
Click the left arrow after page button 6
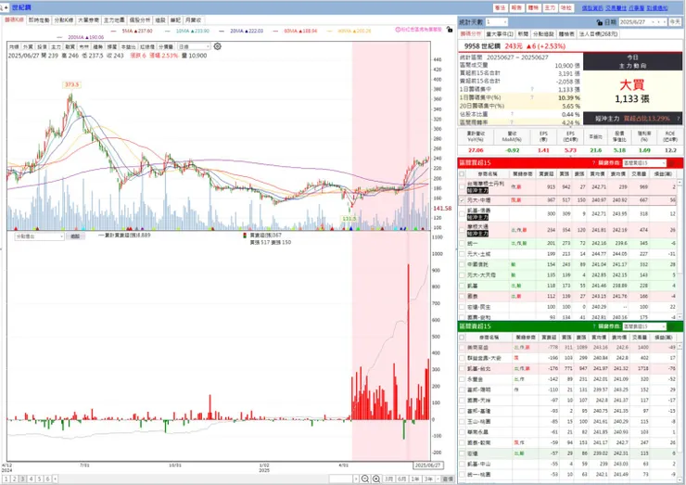tap(55, 479)
